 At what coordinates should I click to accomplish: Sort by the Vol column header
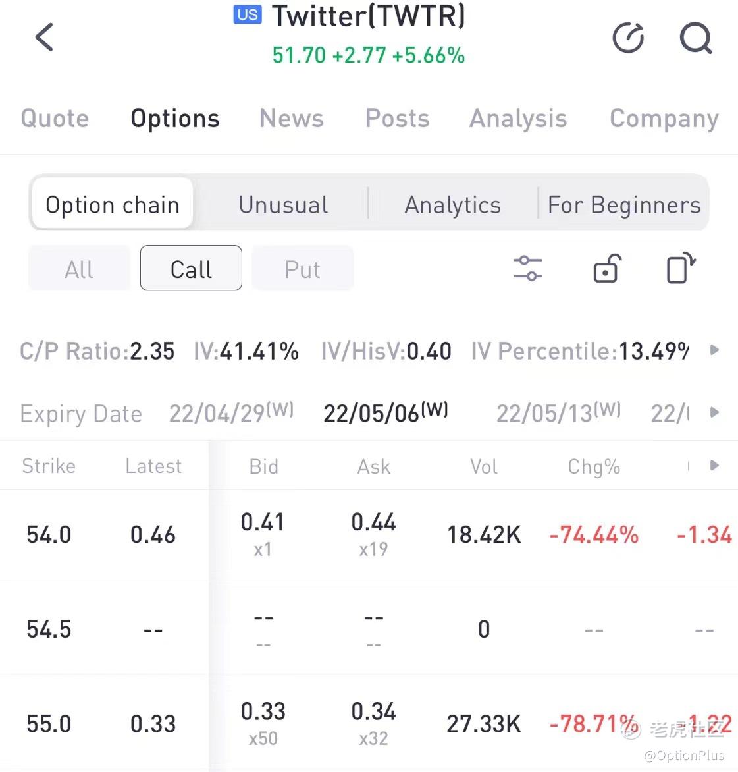click(x=483, y=466)
